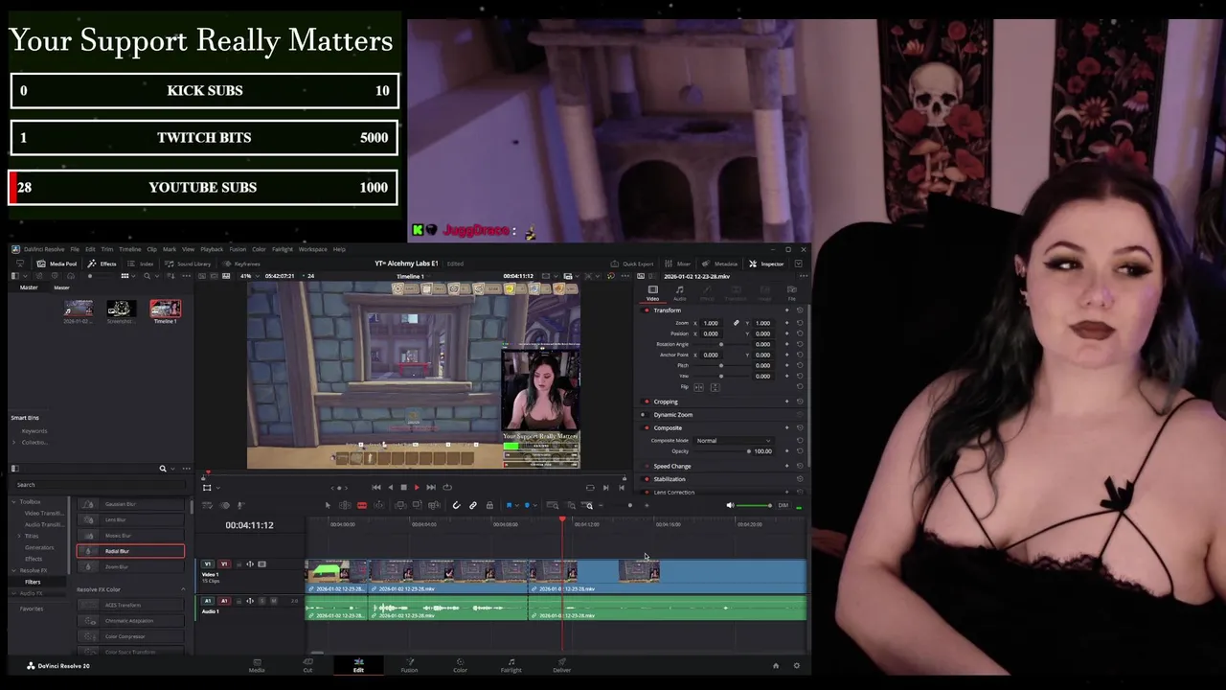This screenshot has width=1226, height=690.
Task: Open the Timeline menu
Action: pyautogui.click(x=129, y=249)
